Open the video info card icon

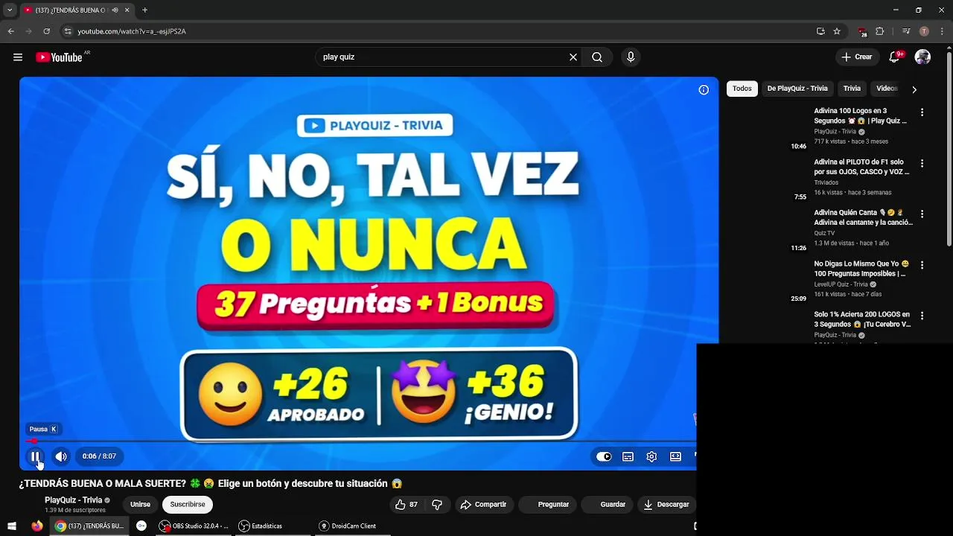(x=704, y=90)
